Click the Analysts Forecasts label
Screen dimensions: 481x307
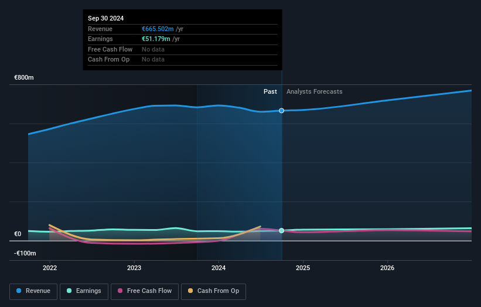pyautogui.click(x=315, y=91)
